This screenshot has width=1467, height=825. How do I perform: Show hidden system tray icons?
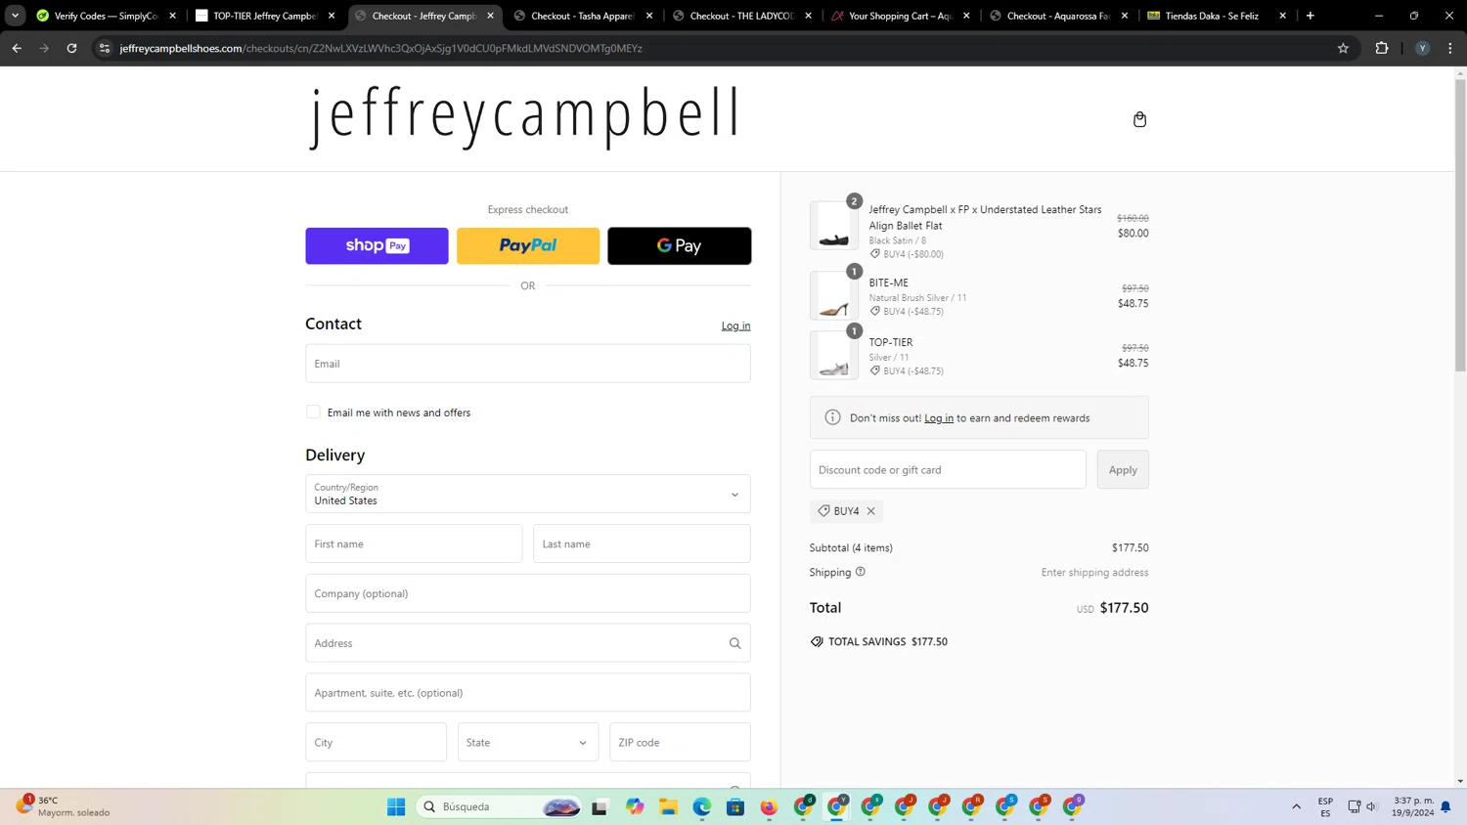pos(1297,806)
